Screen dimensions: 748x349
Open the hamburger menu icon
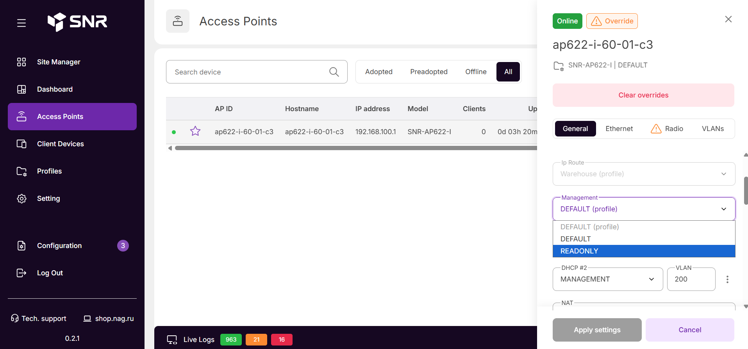coord(21,23)
